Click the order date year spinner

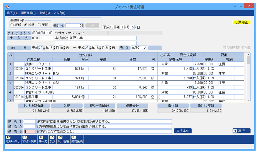pyautogui.click(x=115, y=27)
